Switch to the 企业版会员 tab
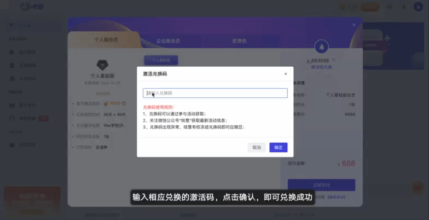The height and width of the screenshot is (220, 429). coord(169,40)
